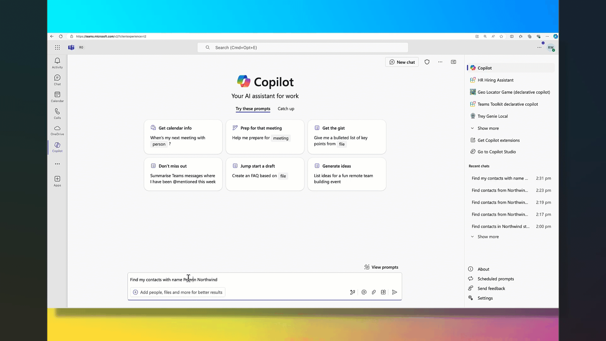Enable pop-out window mode

454,62
